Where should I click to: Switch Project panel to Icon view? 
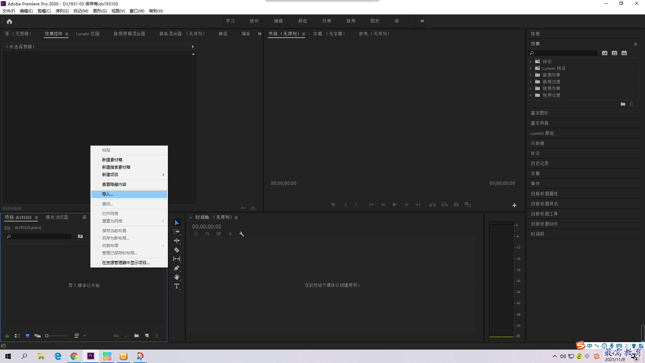[28, 335]
